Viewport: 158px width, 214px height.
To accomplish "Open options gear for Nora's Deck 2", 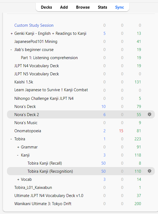I will coord(149,114).
